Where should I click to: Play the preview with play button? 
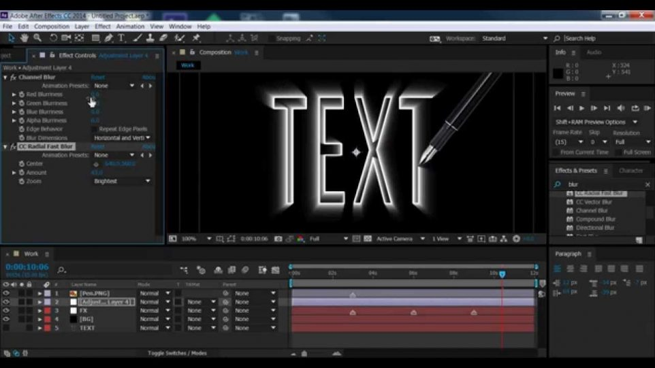(x=581, y=108)
